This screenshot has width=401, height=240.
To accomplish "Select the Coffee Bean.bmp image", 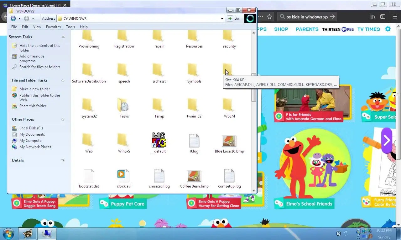I will point(194,179).
